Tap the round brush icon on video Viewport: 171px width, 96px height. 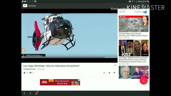pos(24,50)
